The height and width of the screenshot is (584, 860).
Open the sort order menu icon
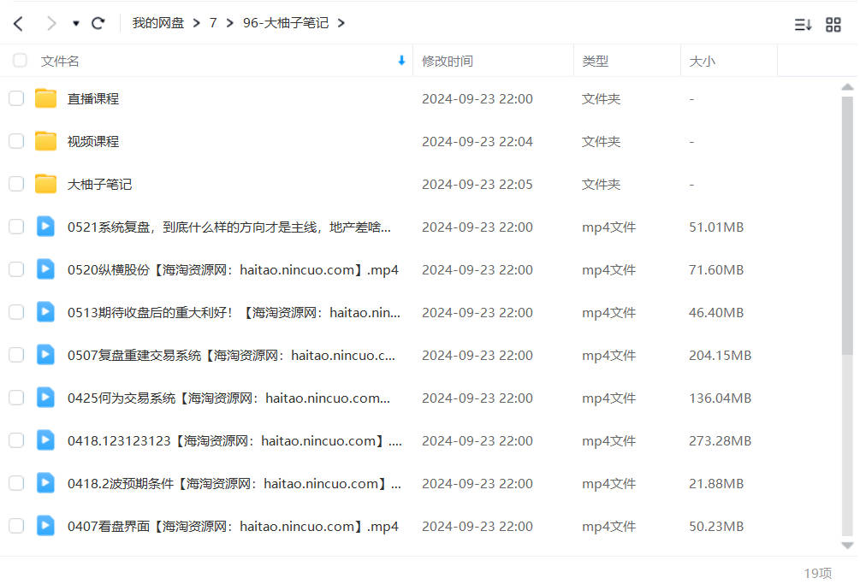[x=803, y=24]
